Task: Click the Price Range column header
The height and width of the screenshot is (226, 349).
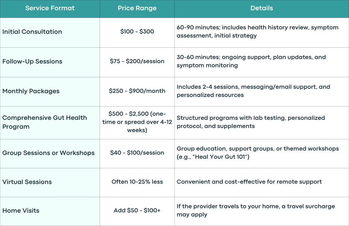Action: (137, 9)
